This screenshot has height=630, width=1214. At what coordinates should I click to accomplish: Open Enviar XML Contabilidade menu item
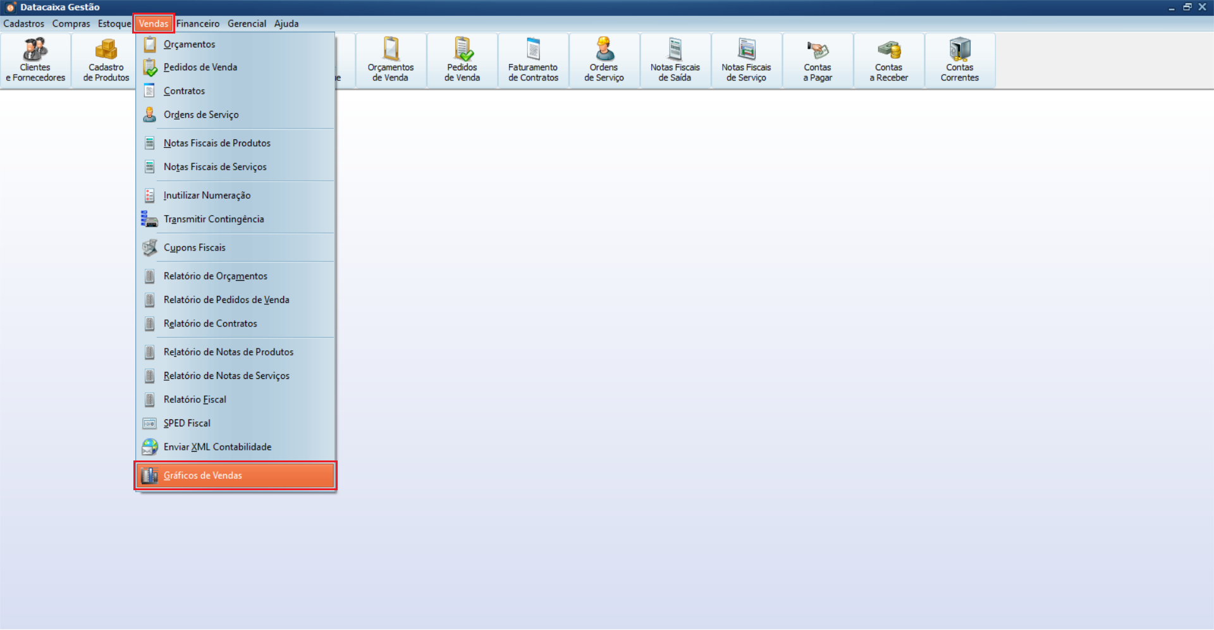(x=218, y=447)
